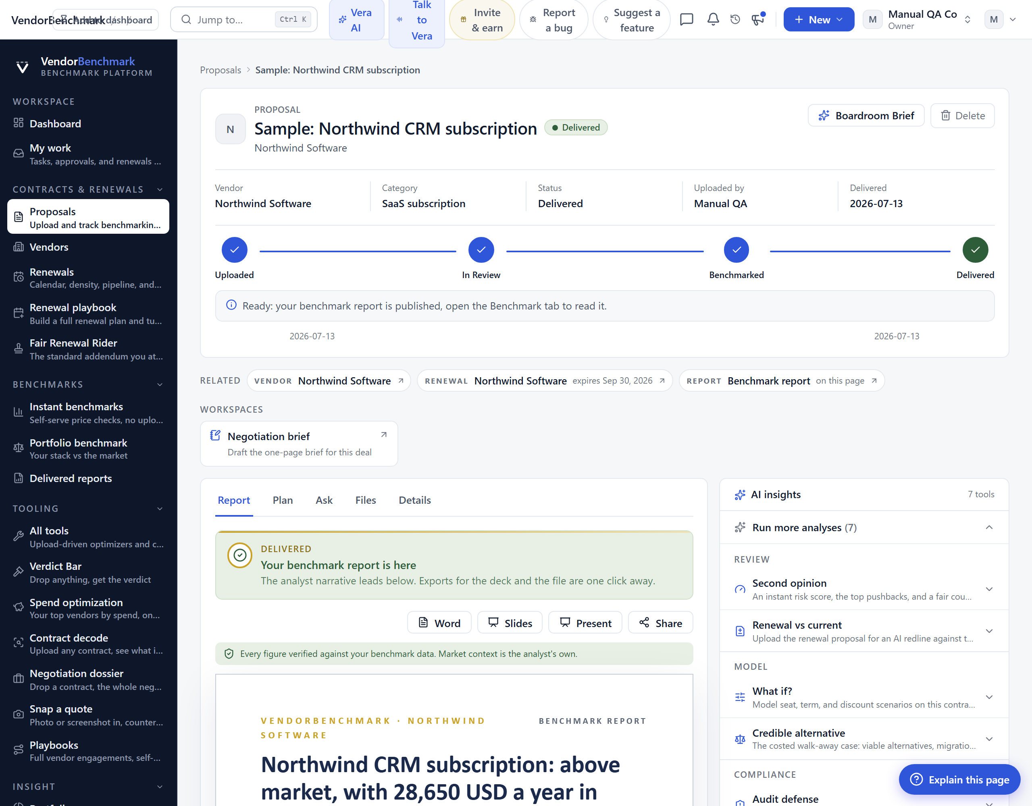Open the history clock icon
This screenshot has height=806, width=1032.
735,19
